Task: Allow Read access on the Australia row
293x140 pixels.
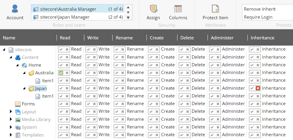Action: point(61,73)
